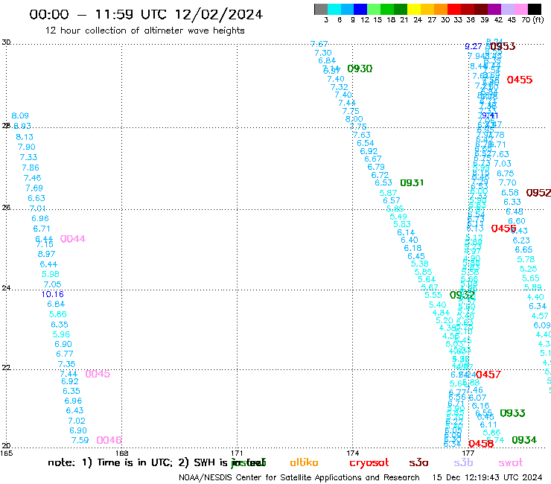551x484 pixels.
Task: Select the bright red legend swatch
Action: 453,9
